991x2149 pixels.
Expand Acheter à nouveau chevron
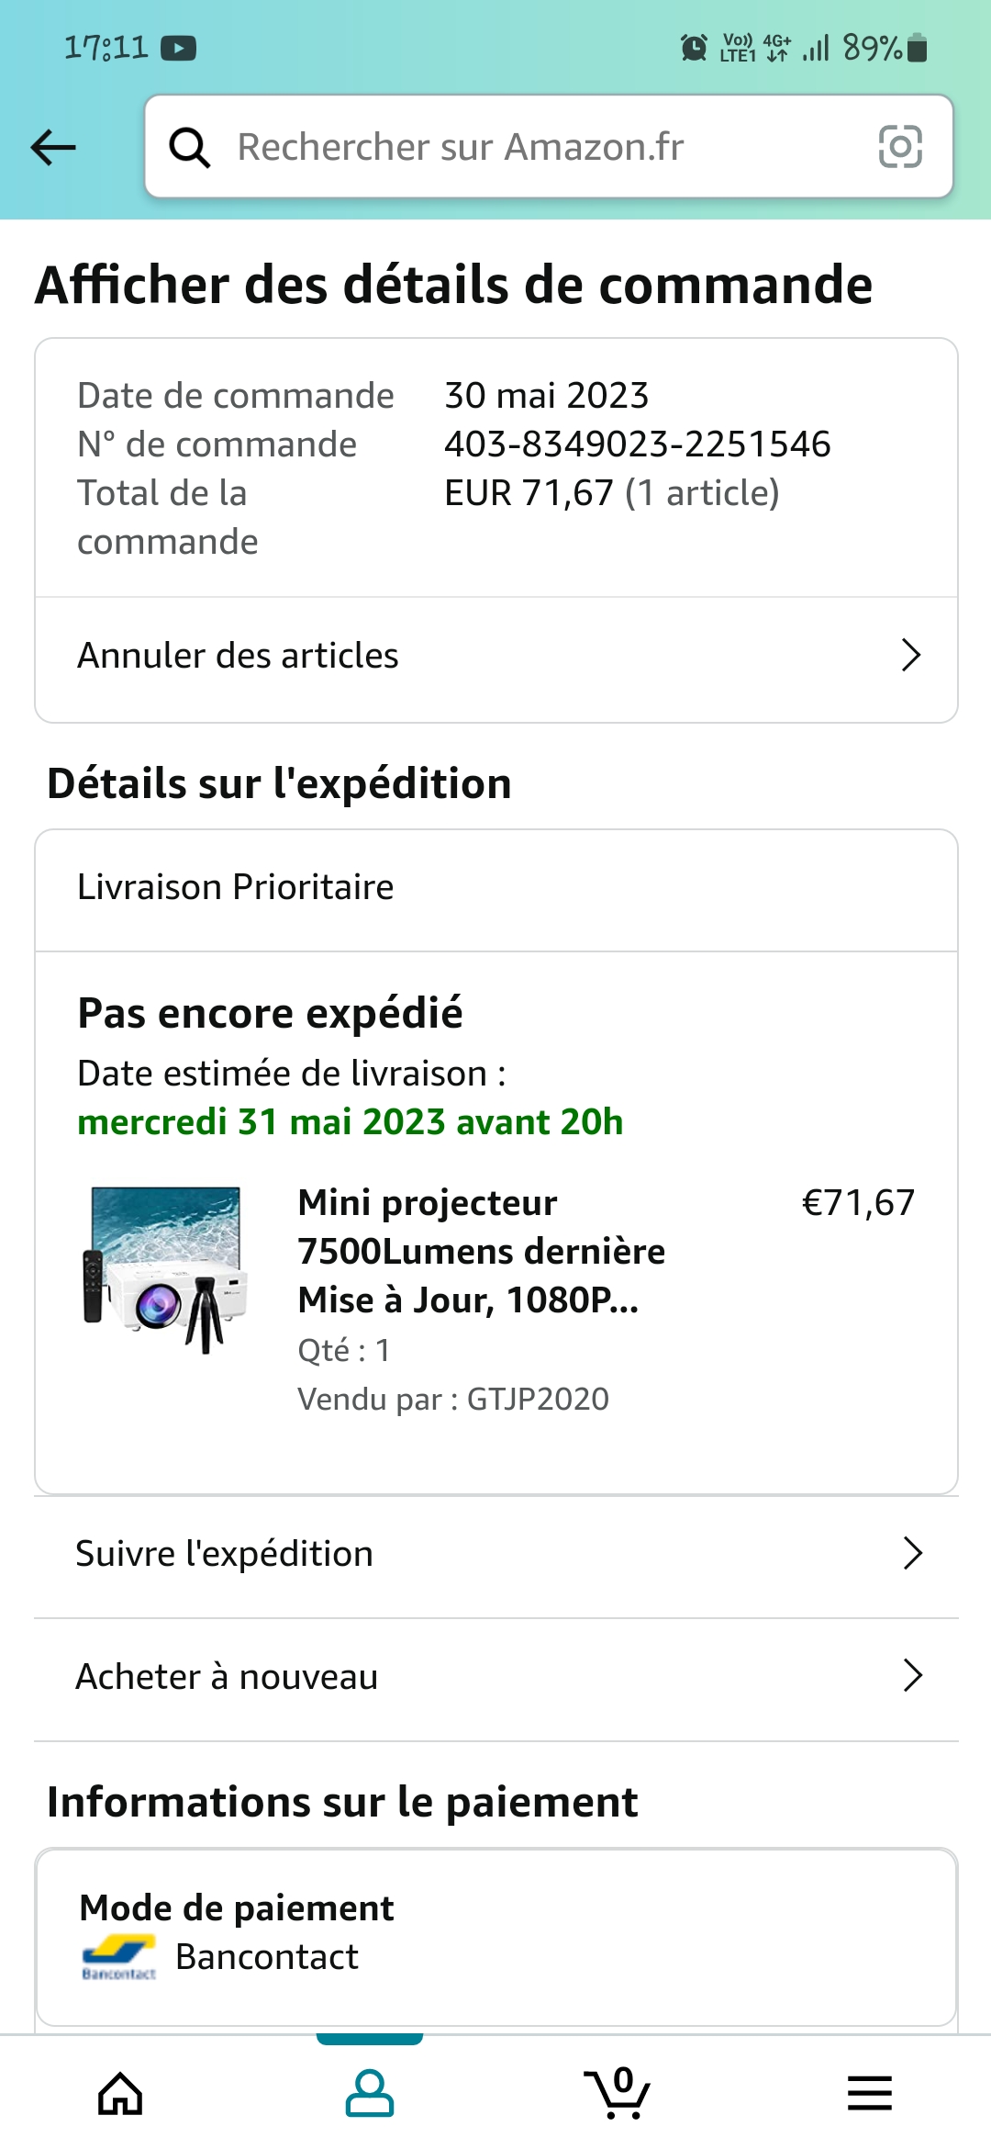pos(912,1676)
